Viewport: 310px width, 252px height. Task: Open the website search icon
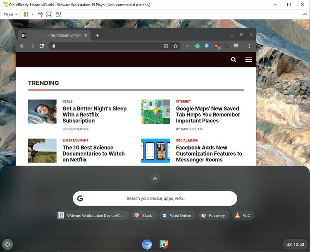click(x=234, y=60)
